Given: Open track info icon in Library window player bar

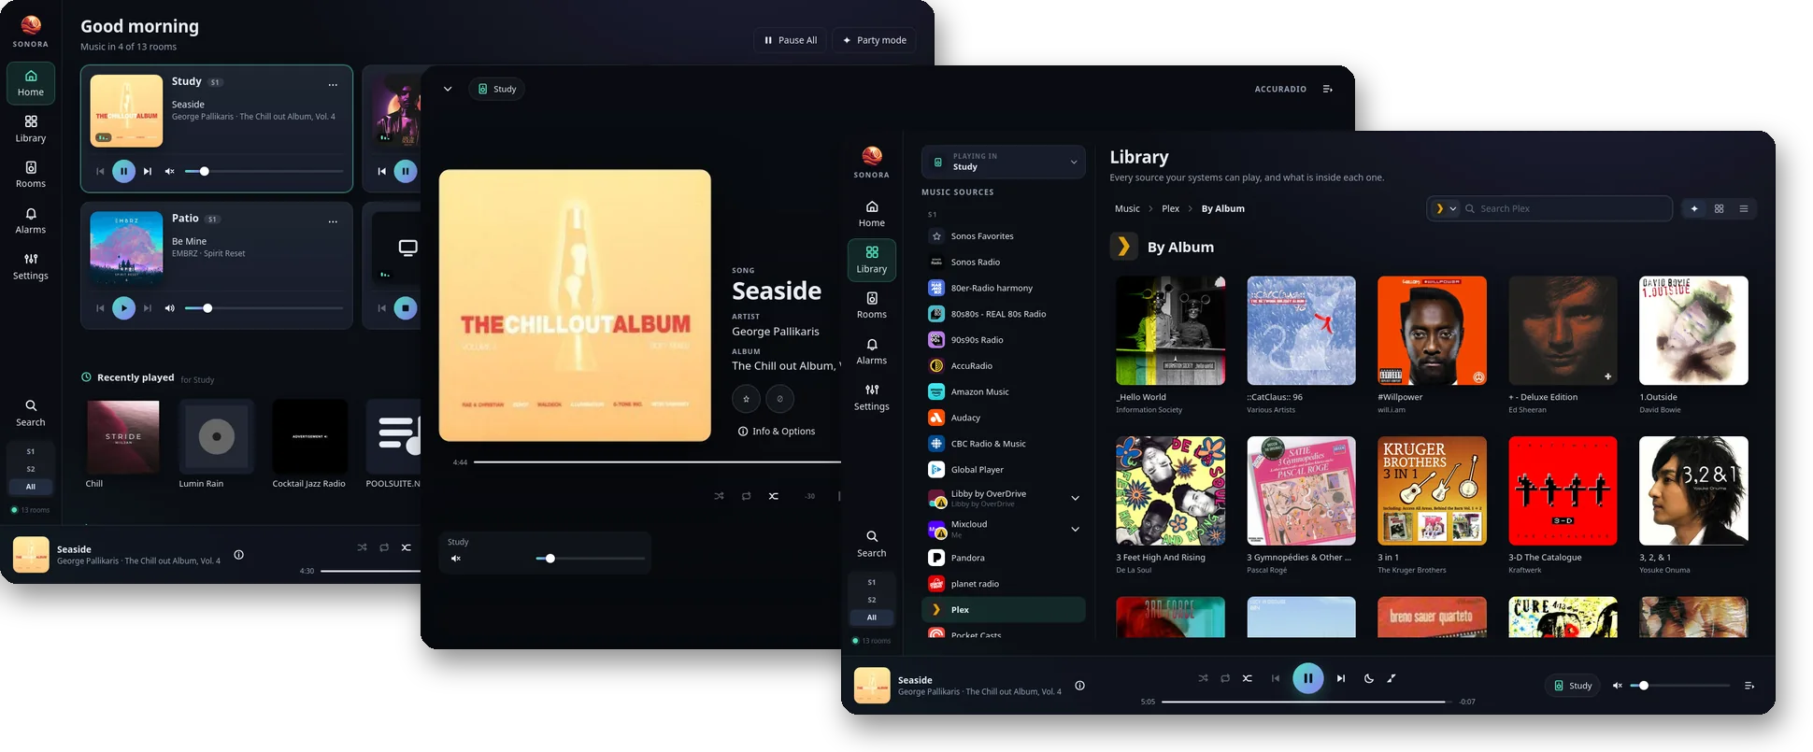Looking at the screenshot, I should point(1079,686).
